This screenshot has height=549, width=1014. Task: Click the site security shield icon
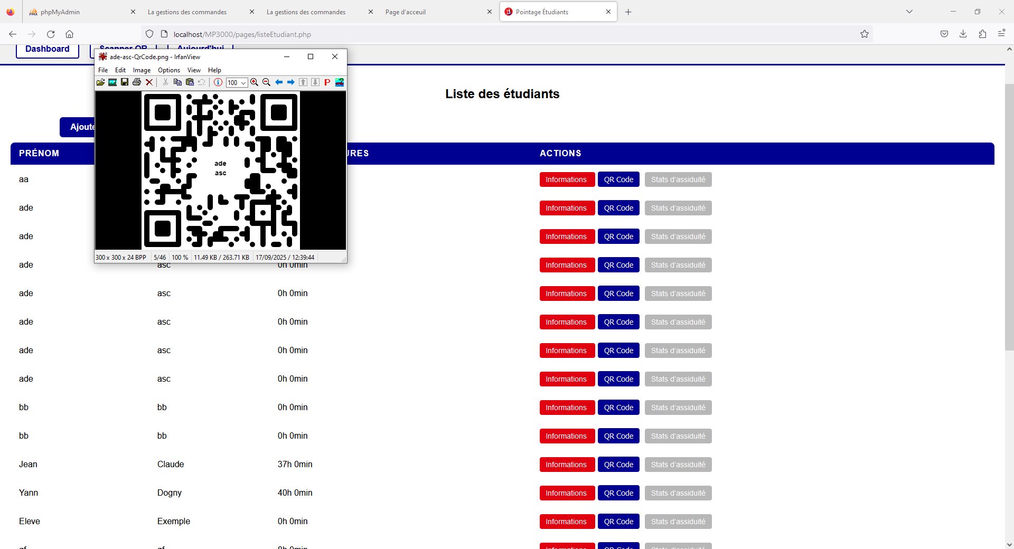149,34
